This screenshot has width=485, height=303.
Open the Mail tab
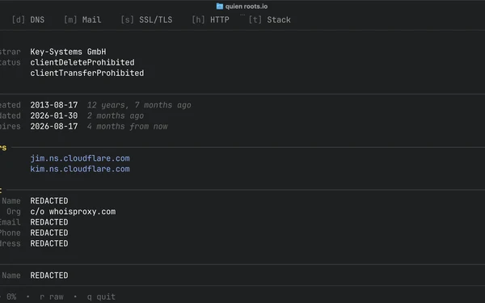pos(82,19)
